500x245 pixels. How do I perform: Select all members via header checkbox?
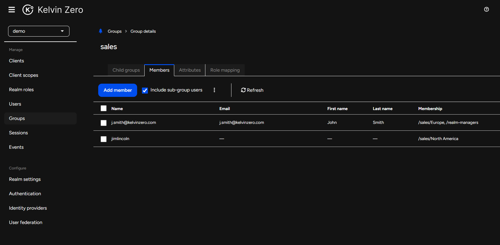[x=104, y=108]
